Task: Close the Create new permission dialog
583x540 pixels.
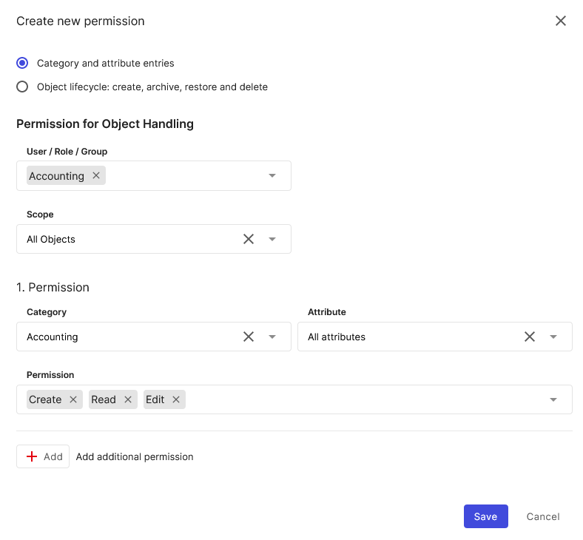Action: click(x=561, y=21)
